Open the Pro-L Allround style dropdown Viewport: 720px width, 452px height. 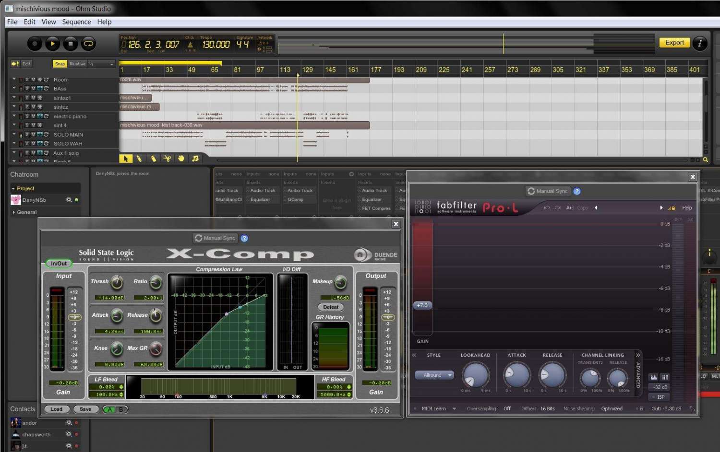434,375
